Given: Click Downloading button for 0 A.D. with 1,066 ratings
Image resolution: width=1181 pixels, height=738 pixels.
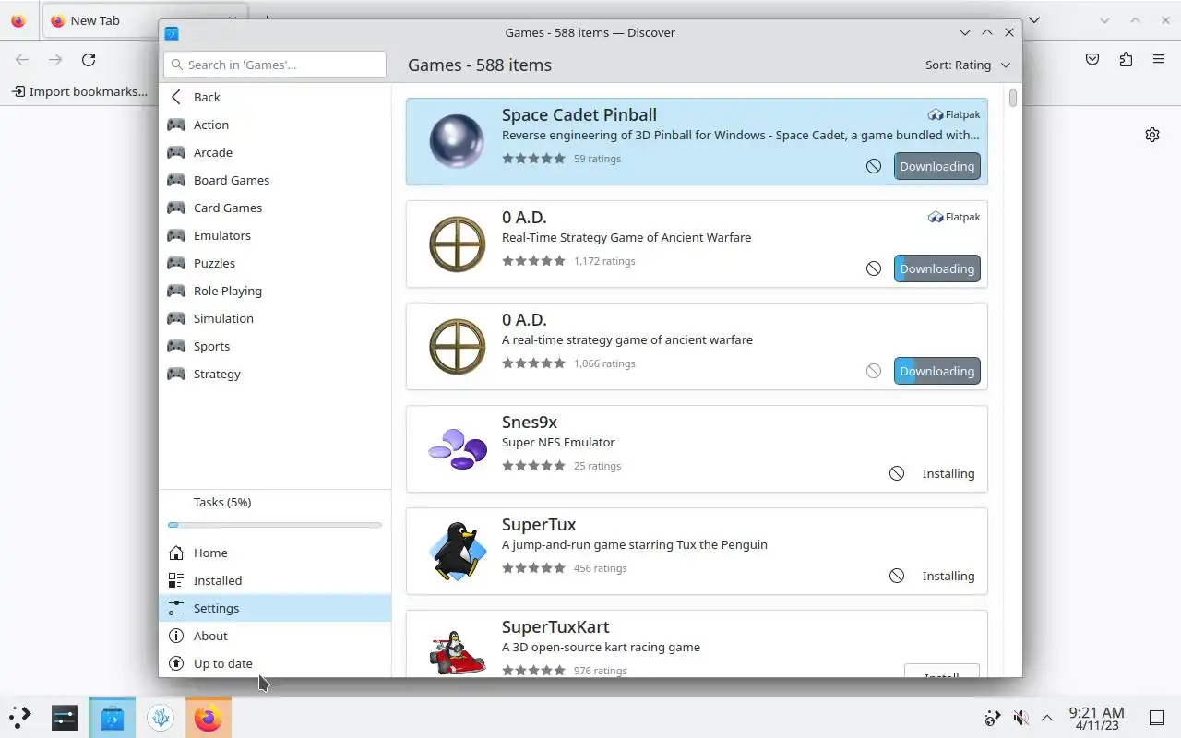Looking at the screenshot, I should pyautogui.click(x=936, y=371).
